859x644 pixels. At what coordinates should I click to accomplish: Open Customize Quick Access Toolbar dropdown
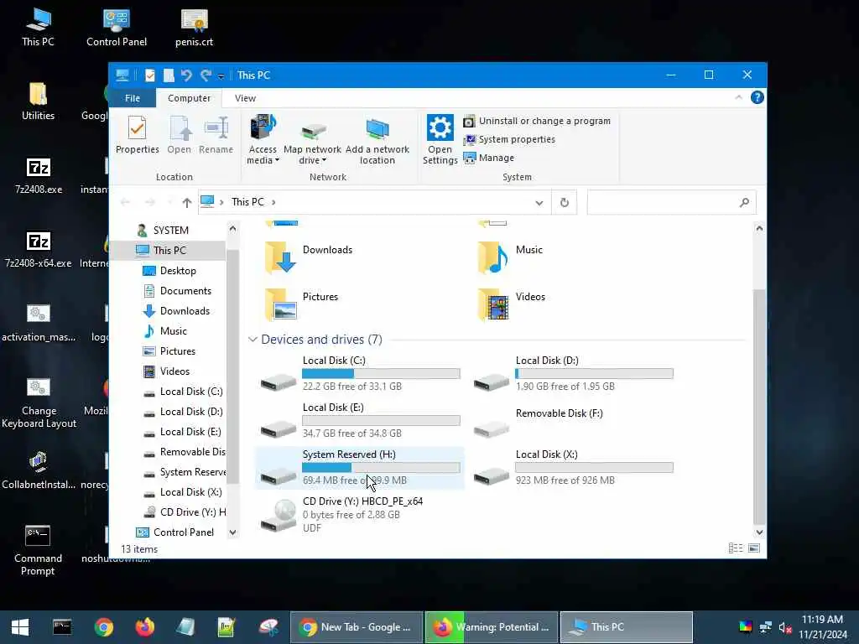(221, 76)
